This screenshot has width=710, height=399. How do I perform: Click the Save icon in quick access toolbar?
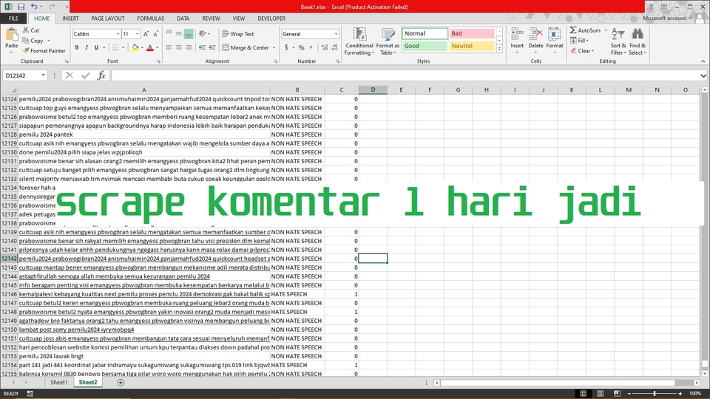click(x=21, y=7)
